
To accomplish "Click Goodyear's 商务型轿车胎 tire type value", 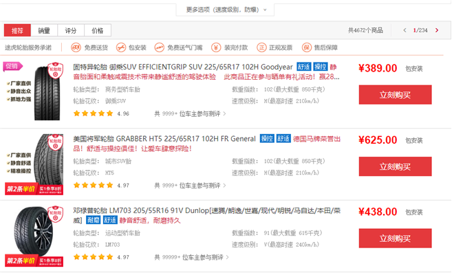I will [x=122, y=90].
